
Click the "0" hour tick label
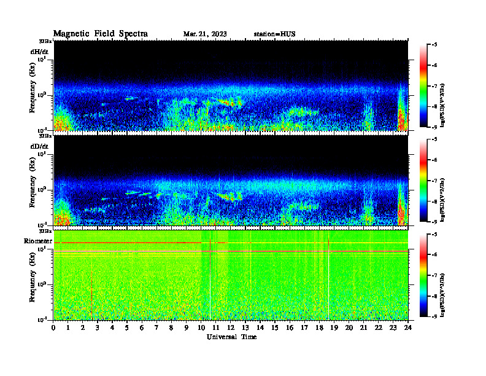click(54, 327)
